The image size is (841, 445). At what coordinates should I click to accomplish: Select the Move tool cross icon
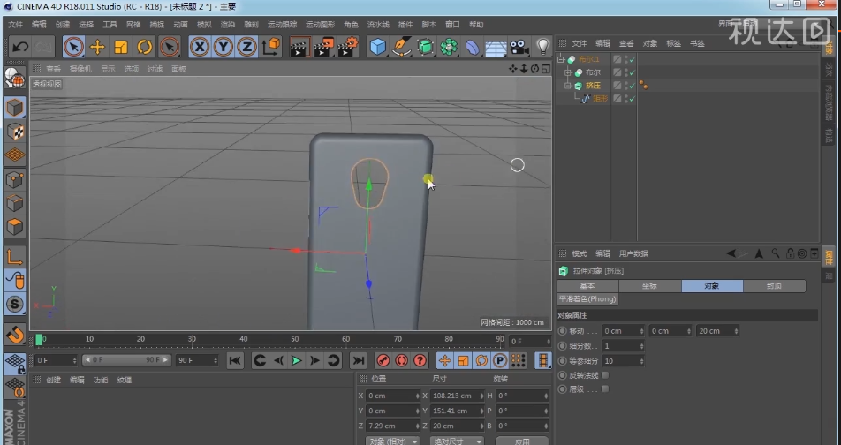click(97, 47)
